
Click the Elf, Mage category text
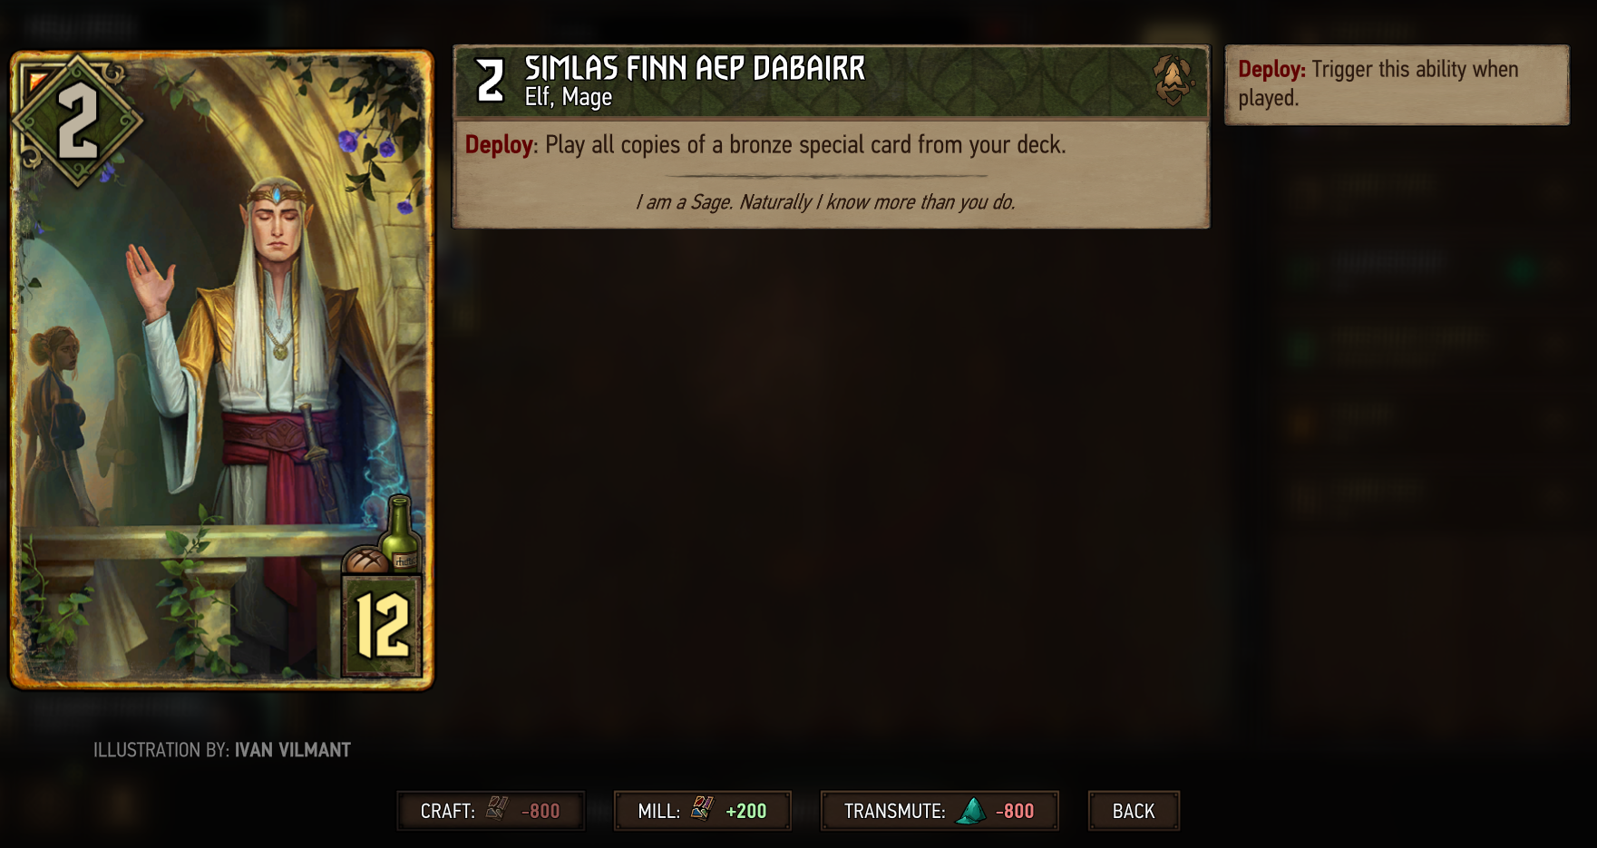[568, 97]
